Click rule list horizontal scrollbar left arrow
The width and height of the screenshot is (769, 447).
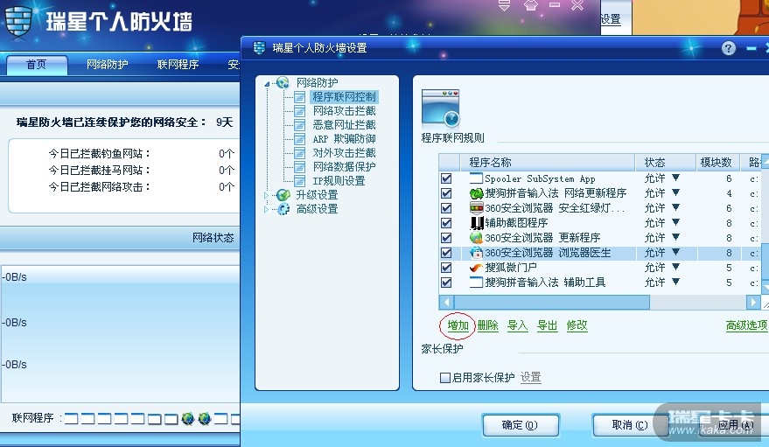pos(446,303)
